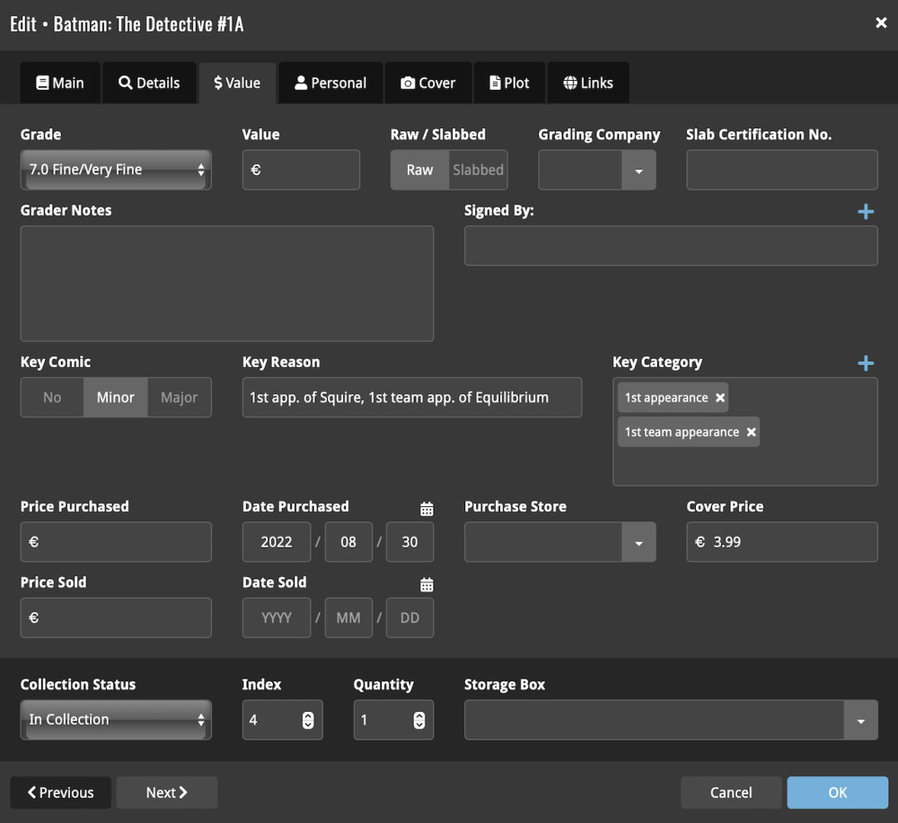The image size is (898, 823).
Task: Open the Personal tab
Action: point(330,83)
